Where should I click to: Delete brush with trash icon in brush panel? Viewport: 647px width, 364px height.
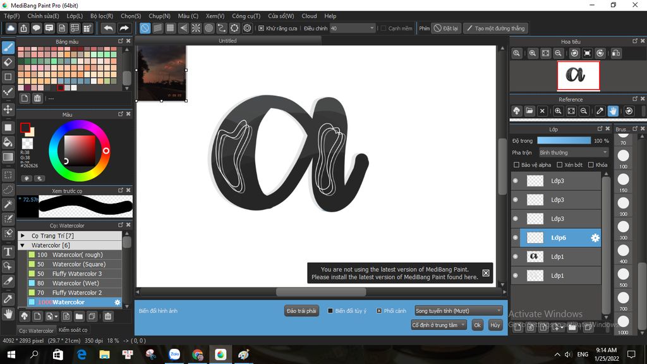click(107, 317)
